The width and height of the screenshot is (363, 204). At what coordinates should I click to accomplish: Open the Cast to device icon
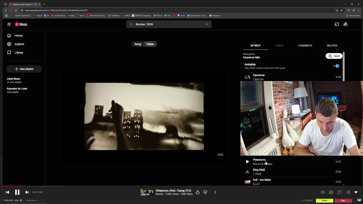click(337, 24)
